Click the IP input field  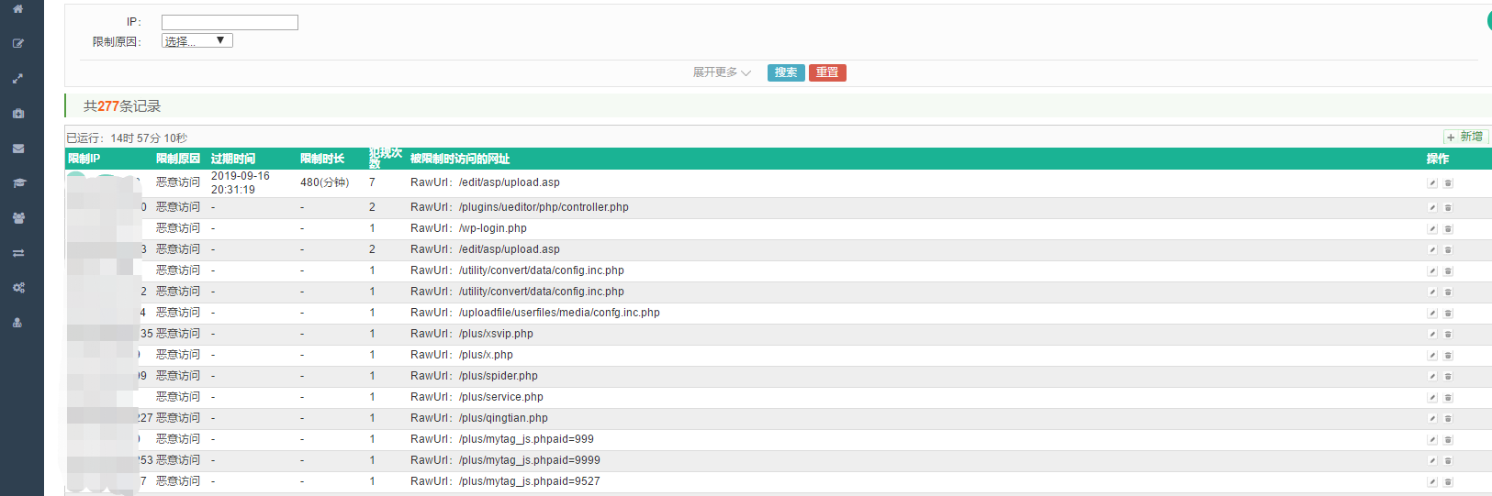230,22
